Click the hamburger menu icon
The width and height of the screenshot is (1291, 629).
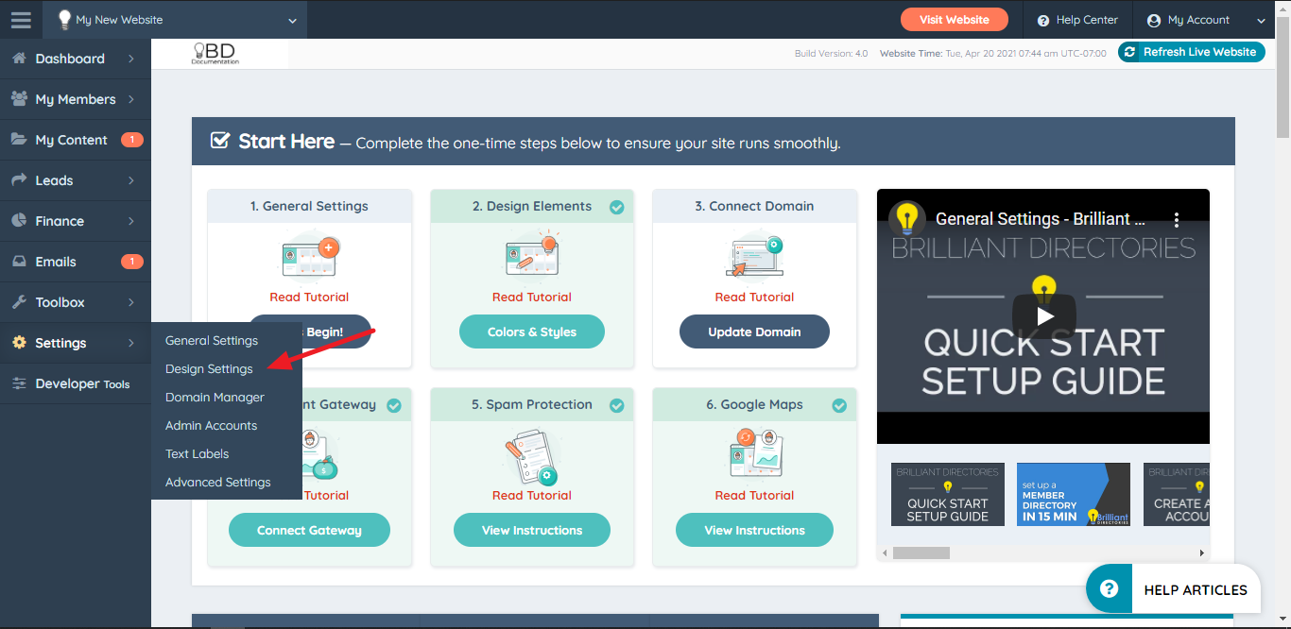tap(20, 19)
